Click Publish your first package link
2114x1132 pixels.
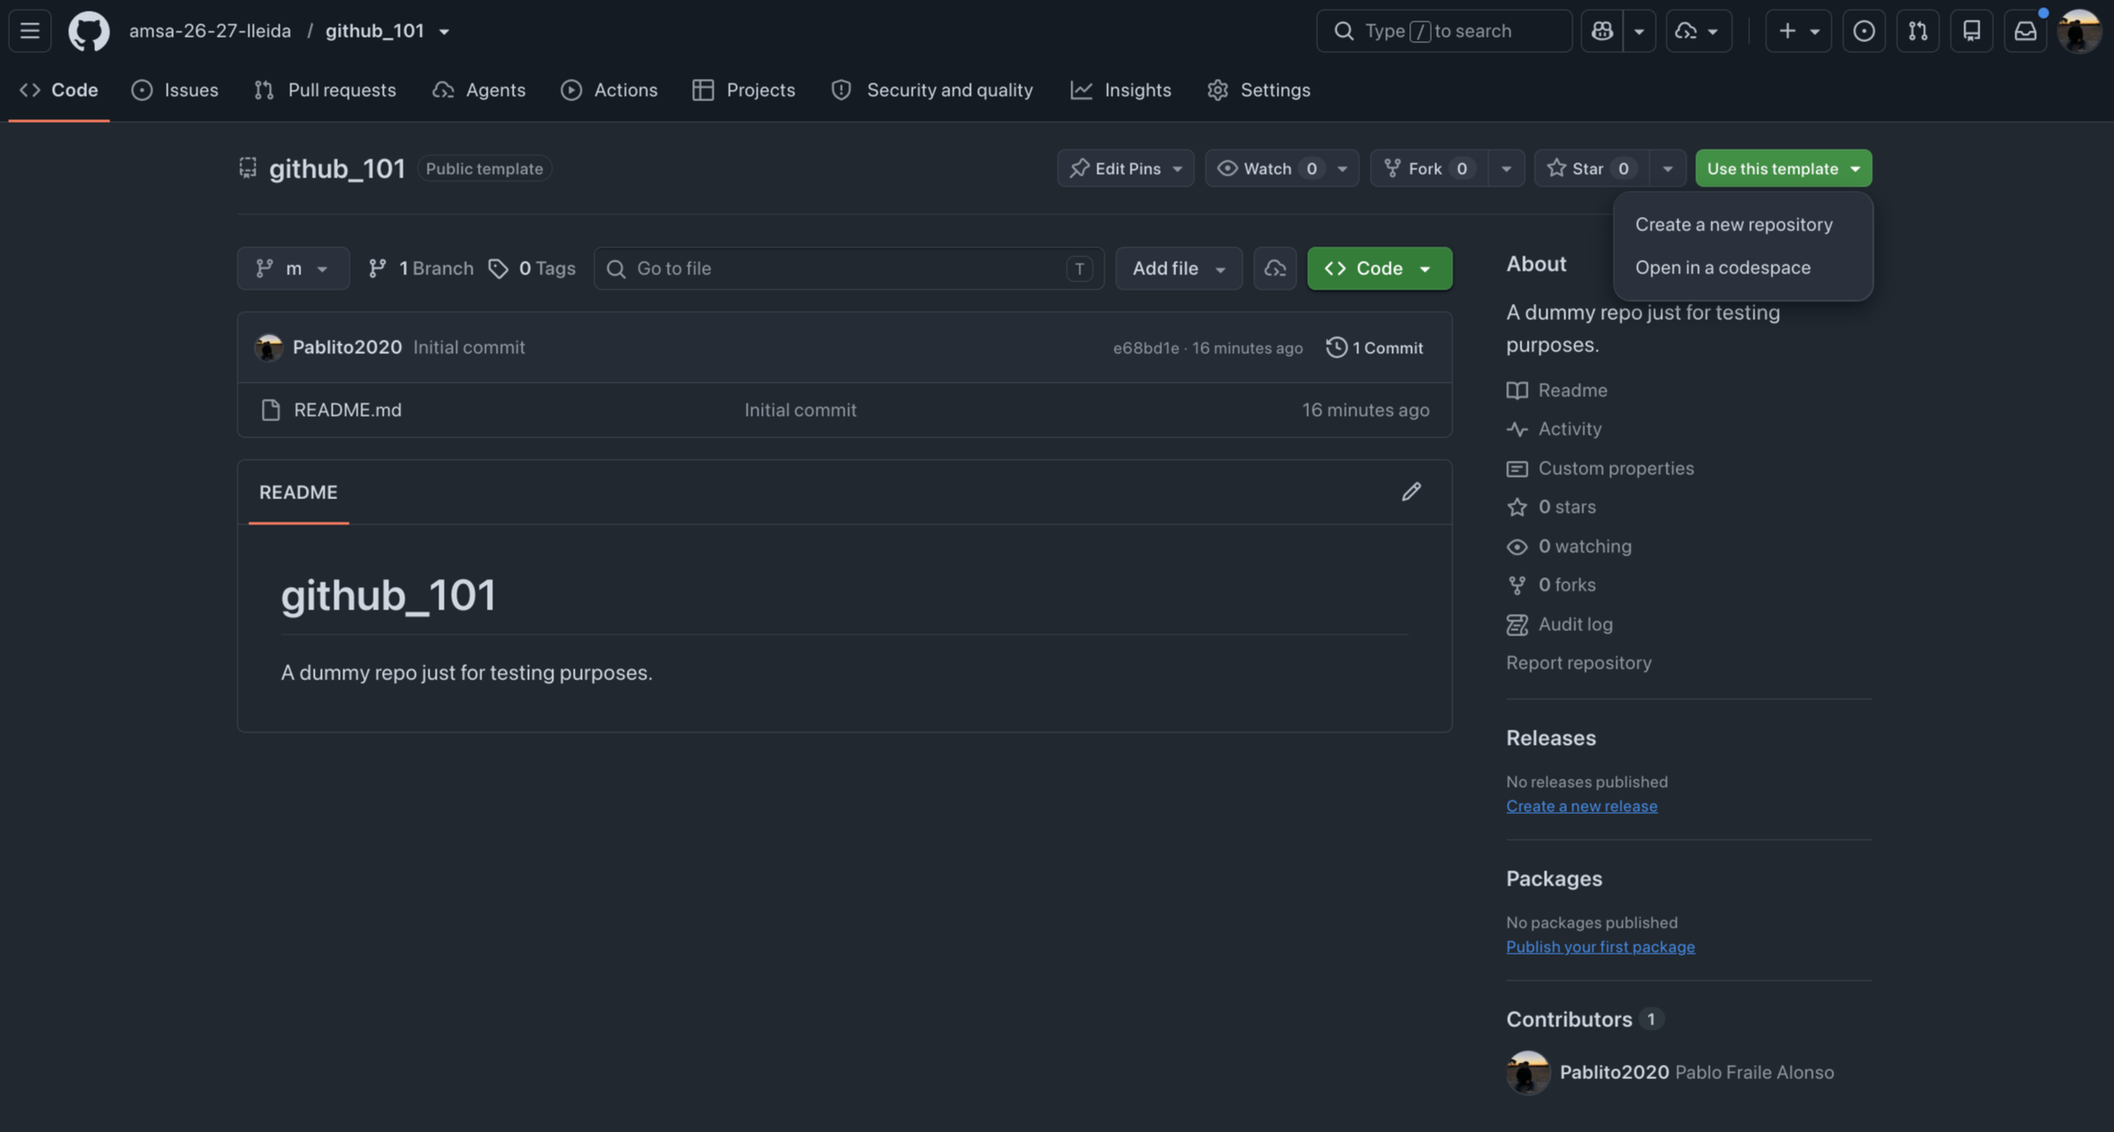click(1600, 946)
